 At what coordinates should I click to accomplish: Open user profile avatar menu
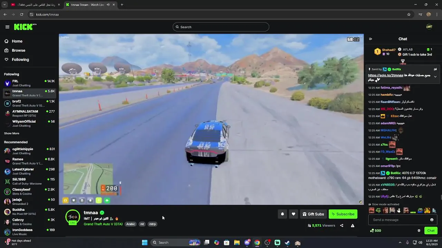pyautogui.click(x=429, y=27)
